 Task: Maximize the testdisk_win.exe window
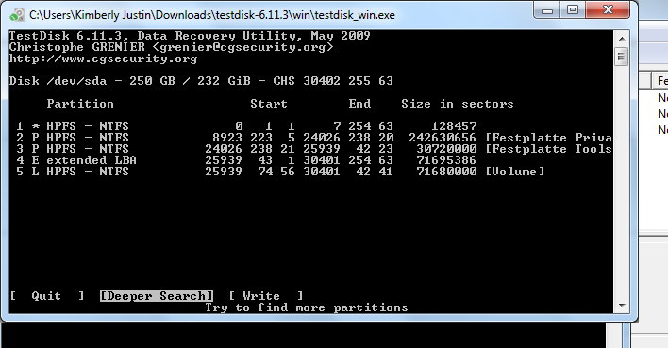click(573, 10)
